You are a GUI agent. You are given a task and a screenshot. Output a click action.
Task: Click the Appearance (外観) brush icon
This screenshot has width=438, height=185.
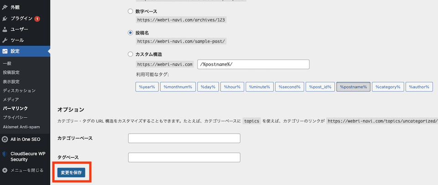pos(5,8)
